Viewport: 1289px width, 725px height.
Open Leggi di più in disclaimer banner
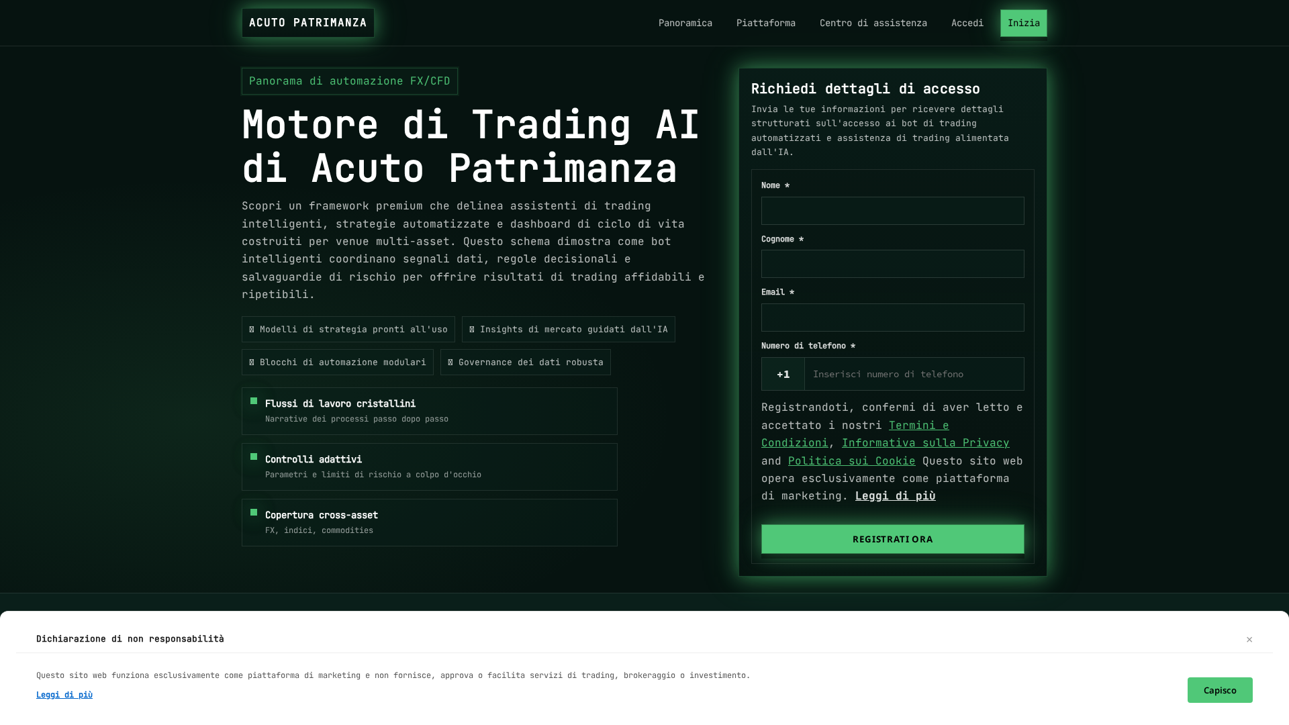click(x=64, y=695)
